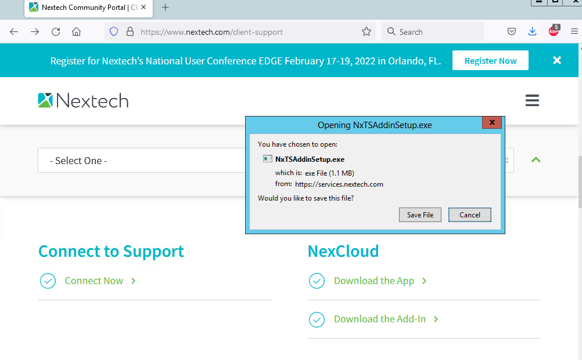Open the tracking protection shield icon
Image resolution: width=582 pixels, height=360 pixels.
point(114,32)
